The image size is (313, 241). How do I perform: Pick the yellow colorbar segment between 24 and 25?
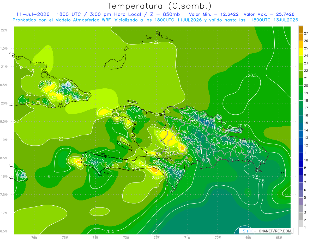pyautogui.click(x=301, y=52)
